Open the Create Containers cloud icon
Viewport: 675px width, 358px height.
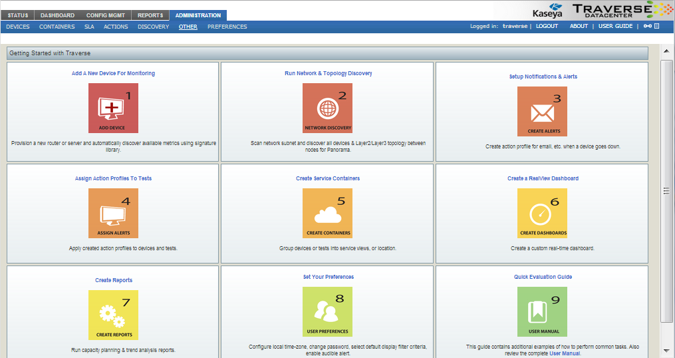pos(327,213)
